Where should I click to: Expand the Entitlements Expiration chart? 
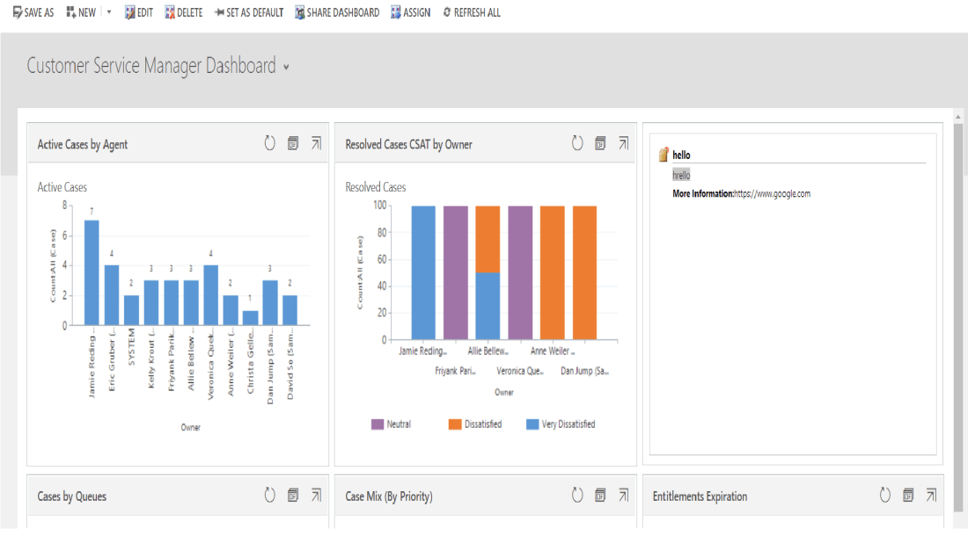coord(931,496)
